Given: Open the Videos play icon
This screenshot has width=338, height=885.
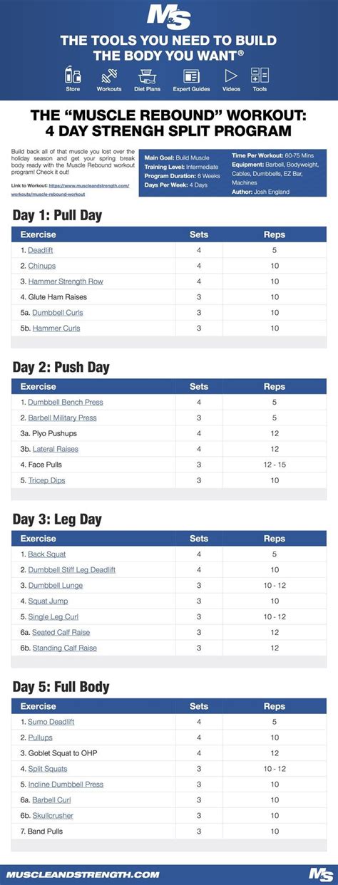Looking at the screenshot, I should pos(231,76).
